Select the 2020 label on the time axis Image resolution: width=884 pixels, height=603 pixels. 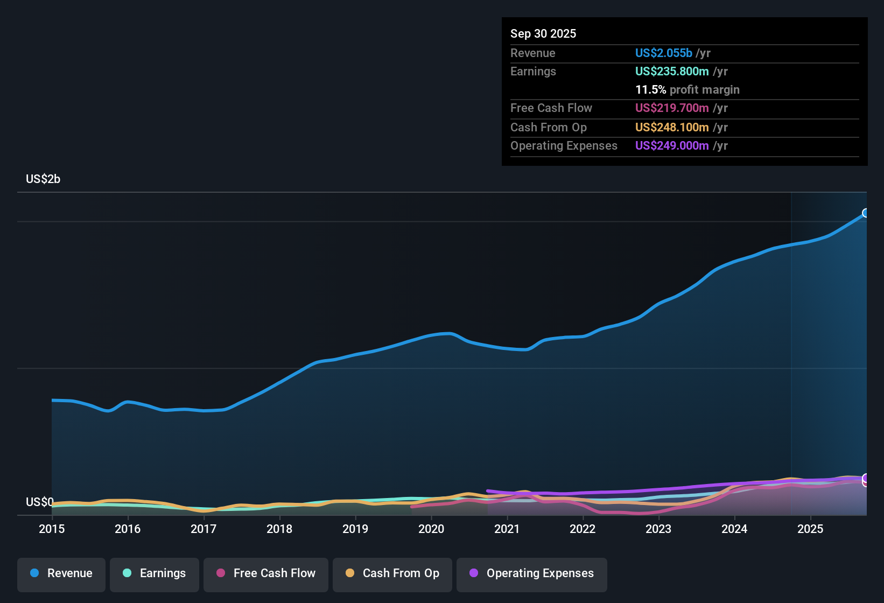[x=431, y=529]
